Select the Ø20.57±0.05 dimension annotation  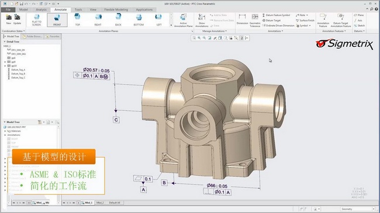pyautogui.click(x=96, y=70)
